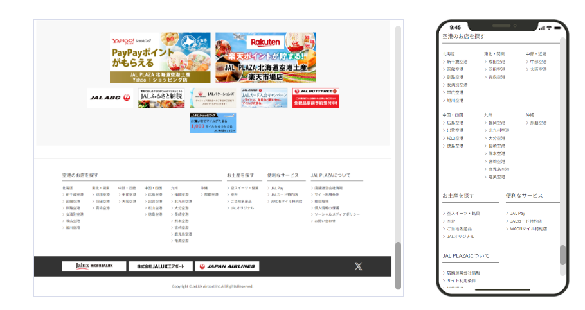This screenshot has height=310, width=585.
Task: Click the red JAL DUTYFREE banner
Action: 316,98
